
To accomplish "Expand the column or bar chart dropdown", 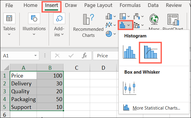I will (x=115, y=16).
